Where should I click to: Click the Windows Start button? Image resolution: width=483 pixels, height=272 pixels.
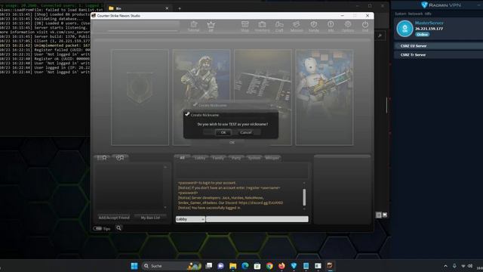(x=134, y=266)
